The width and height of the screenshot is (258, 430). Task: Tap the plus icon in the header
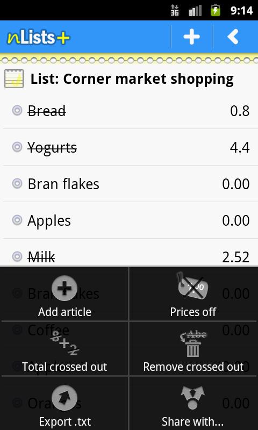191,37
